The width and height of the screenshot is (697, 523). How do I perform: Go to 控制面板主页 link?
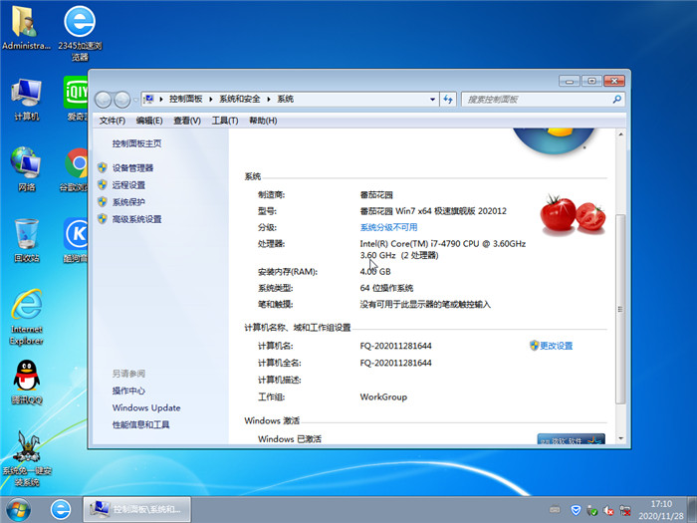(x=136, y=143)
